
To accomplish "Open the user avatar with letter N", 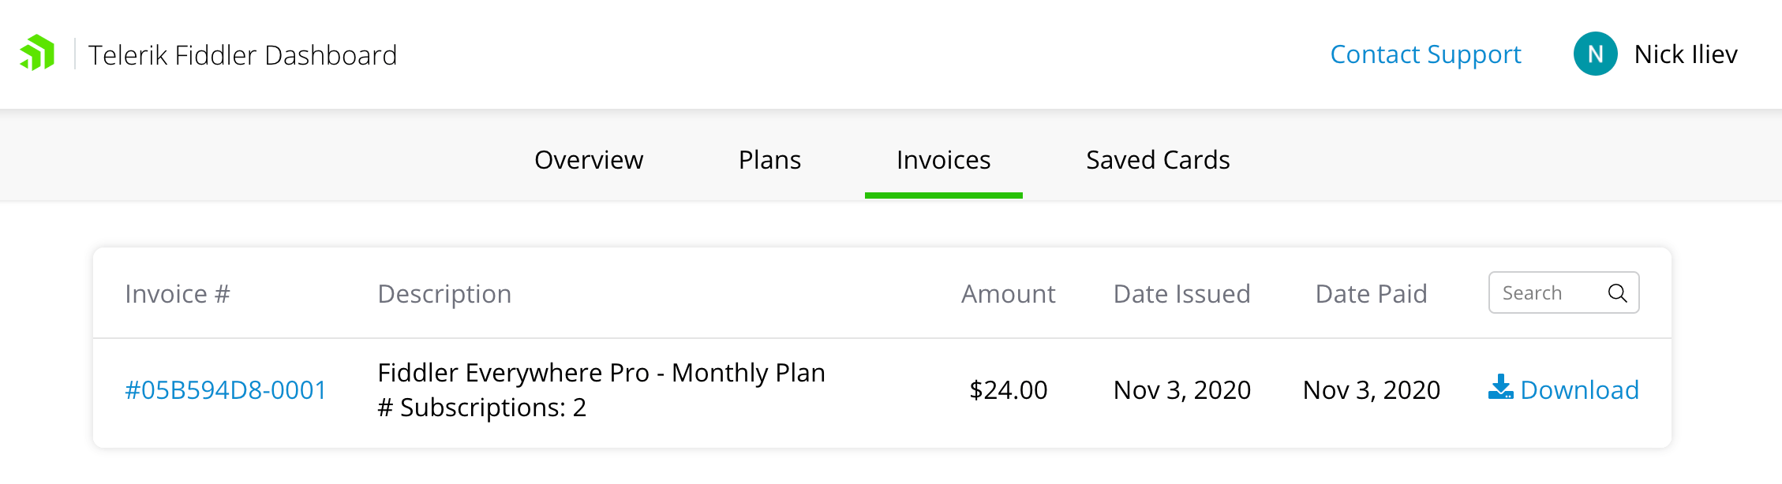I will pyautogui.click(x=1595, y=54).
